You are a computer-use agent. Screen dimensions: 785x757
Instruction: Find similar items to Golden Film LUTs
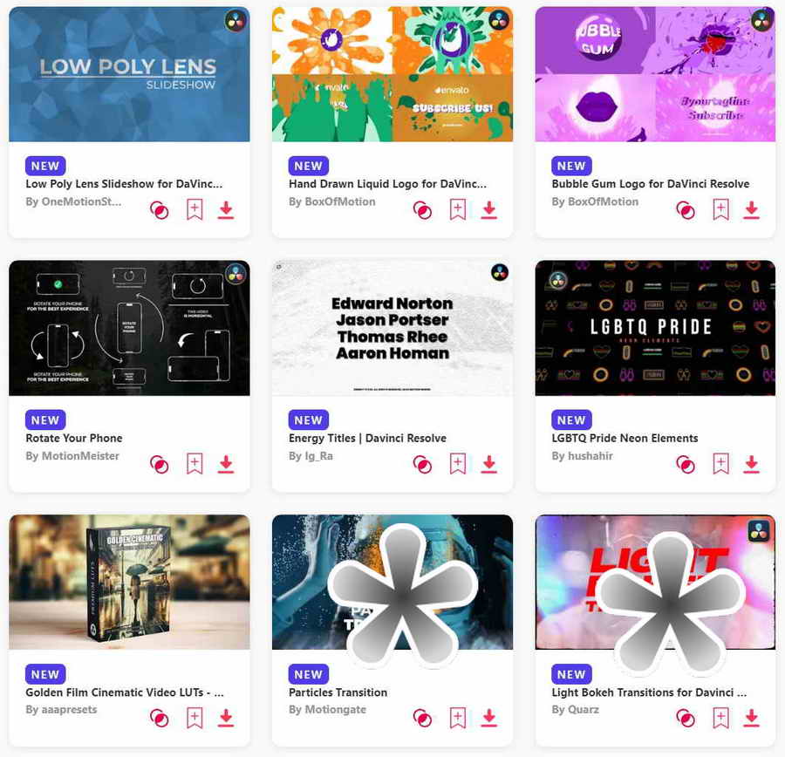pos(160,719)
